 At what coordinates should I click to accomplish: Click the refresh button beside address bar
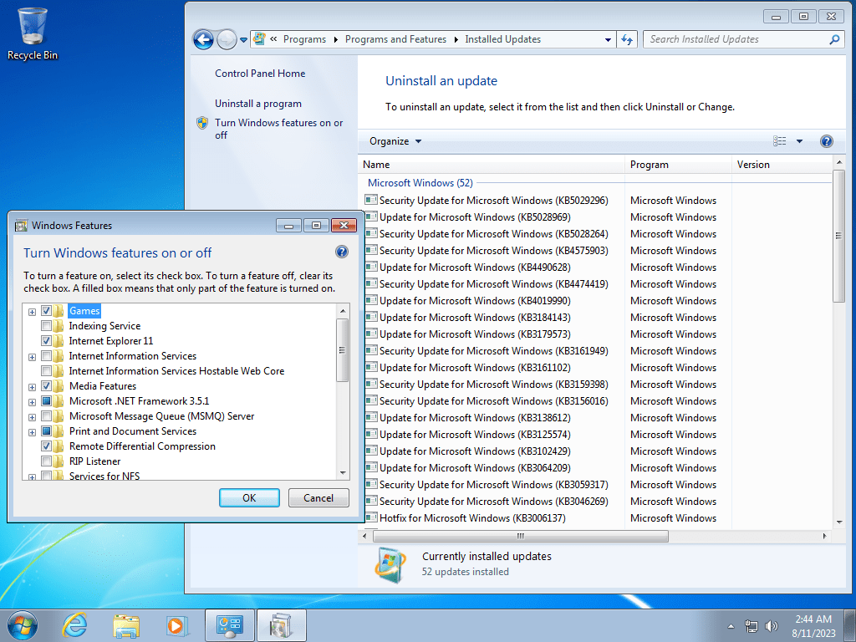tap(627, 39)
